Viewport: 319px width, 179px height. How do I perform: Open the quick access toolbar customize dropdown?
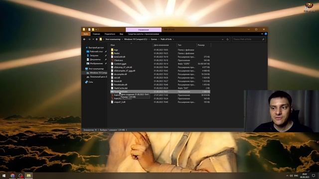(96, 30)
